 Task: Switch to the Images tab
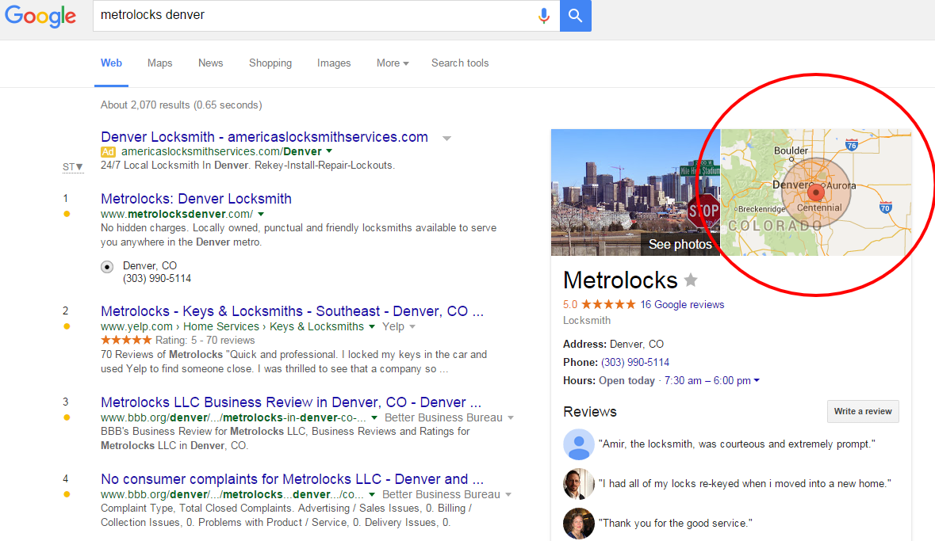pyautogui.click(x=334, y=63)
